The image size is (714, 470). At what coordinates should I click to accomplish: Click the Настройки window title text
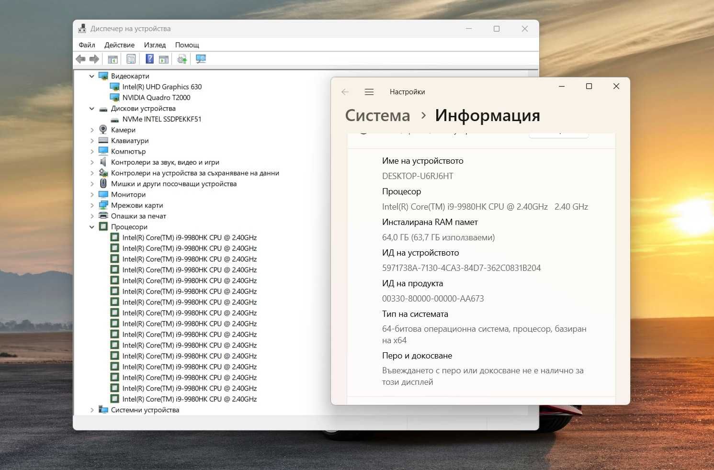(x=408, y=92)
